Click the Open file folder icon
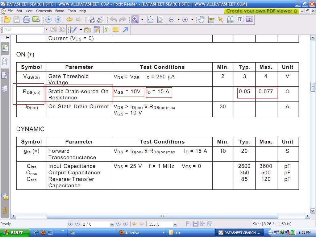316x237 pixels. (x=7, y=20)
